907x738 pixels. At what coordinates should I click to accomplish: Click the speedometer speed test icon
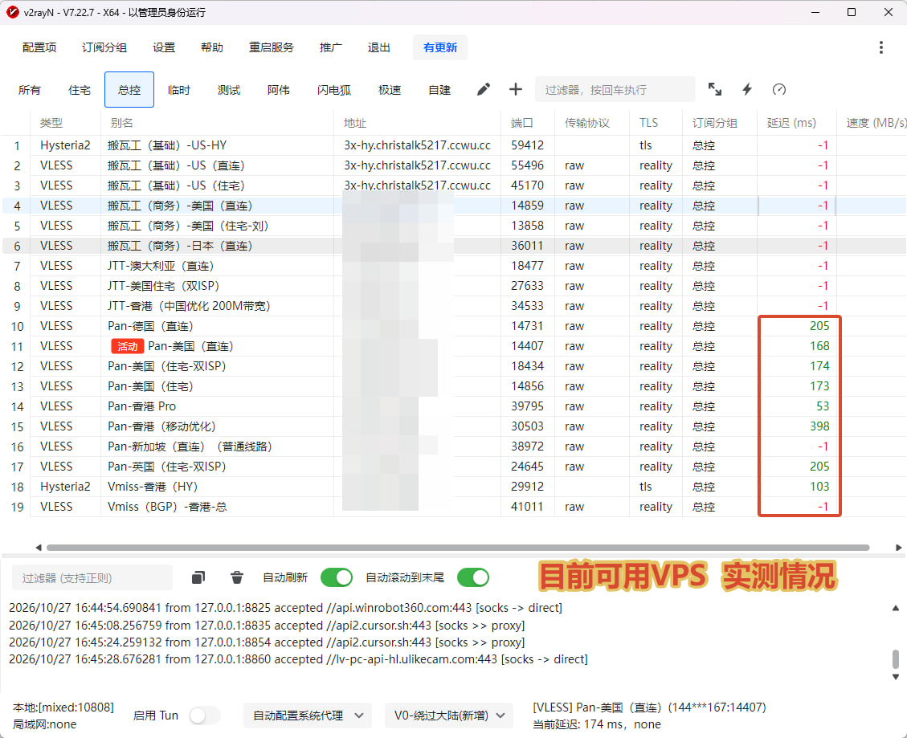[x=779, y=90]
